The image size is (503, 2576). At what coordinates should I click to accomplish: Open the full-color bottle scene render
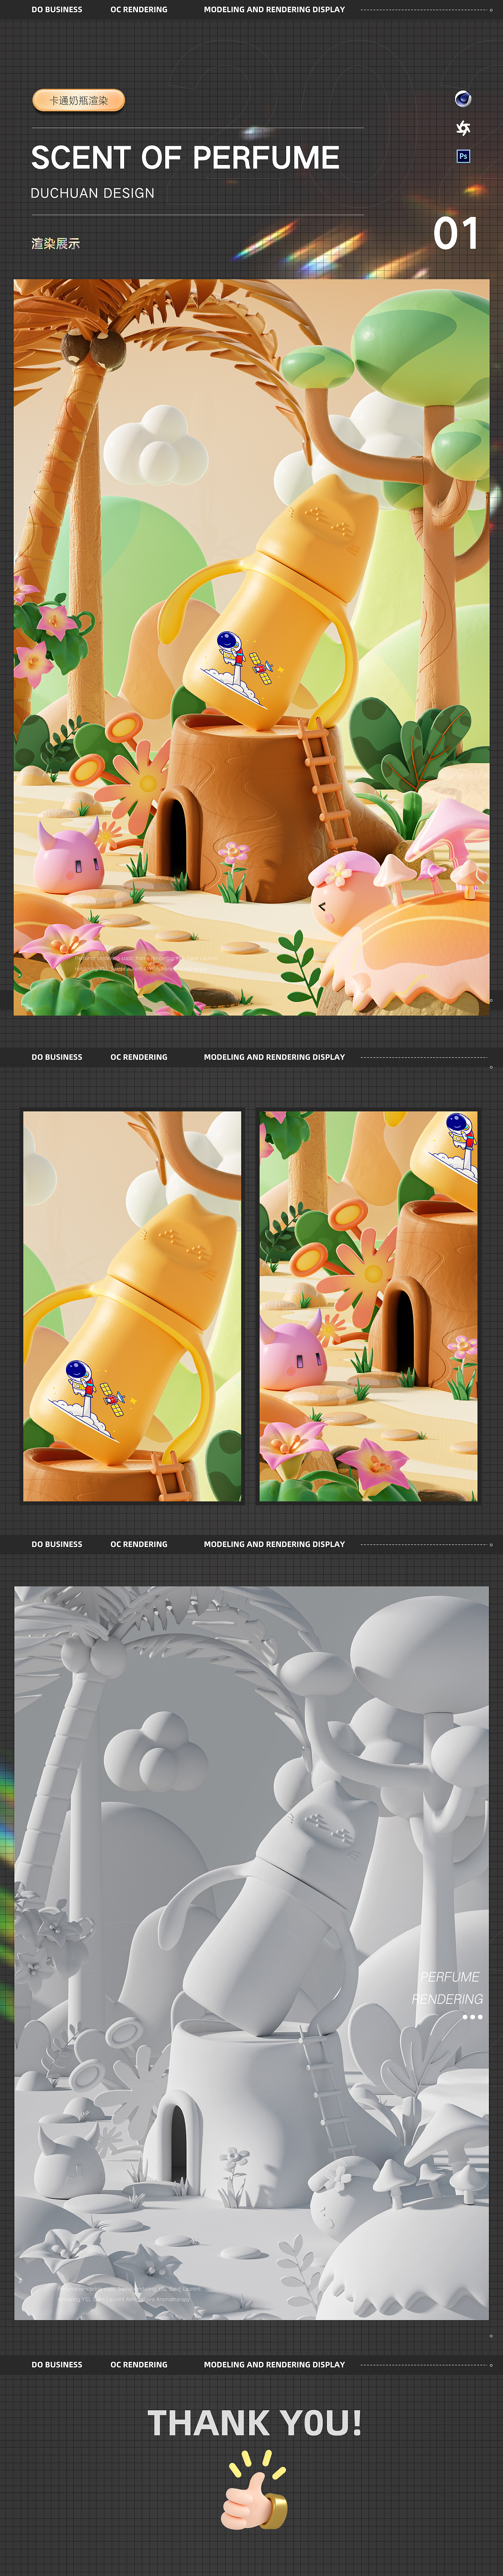tap(252, 647)
